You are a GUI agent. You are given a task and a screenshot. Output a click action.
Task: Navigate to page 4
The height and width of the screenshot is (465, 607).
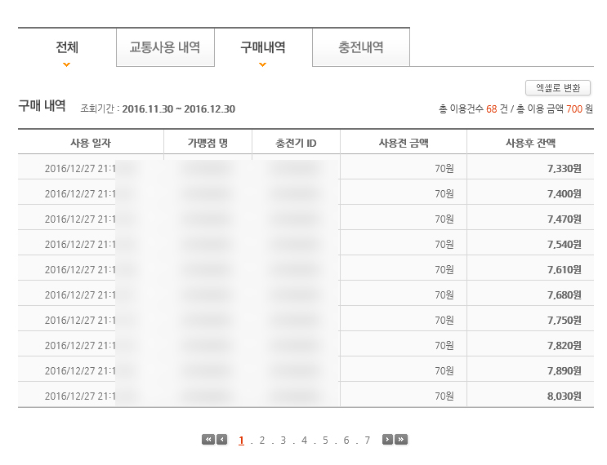pos(304,441)
